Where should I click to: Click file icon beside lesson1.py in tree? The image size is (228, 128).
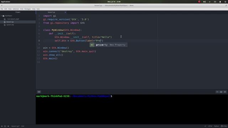pos(5,22)
